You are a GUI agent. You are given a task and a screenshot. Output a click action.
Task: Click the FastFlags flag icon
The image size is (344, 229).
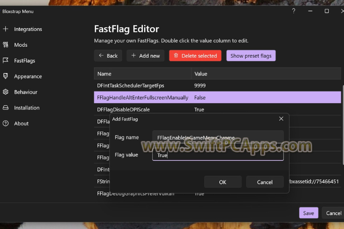pos(6,60)
